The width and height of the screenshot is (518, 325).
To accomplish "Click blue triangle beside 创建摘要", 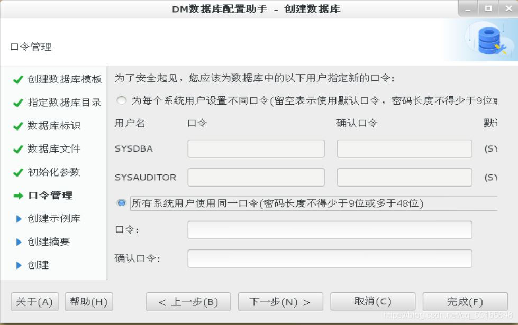I will click(x=19, y=242).
